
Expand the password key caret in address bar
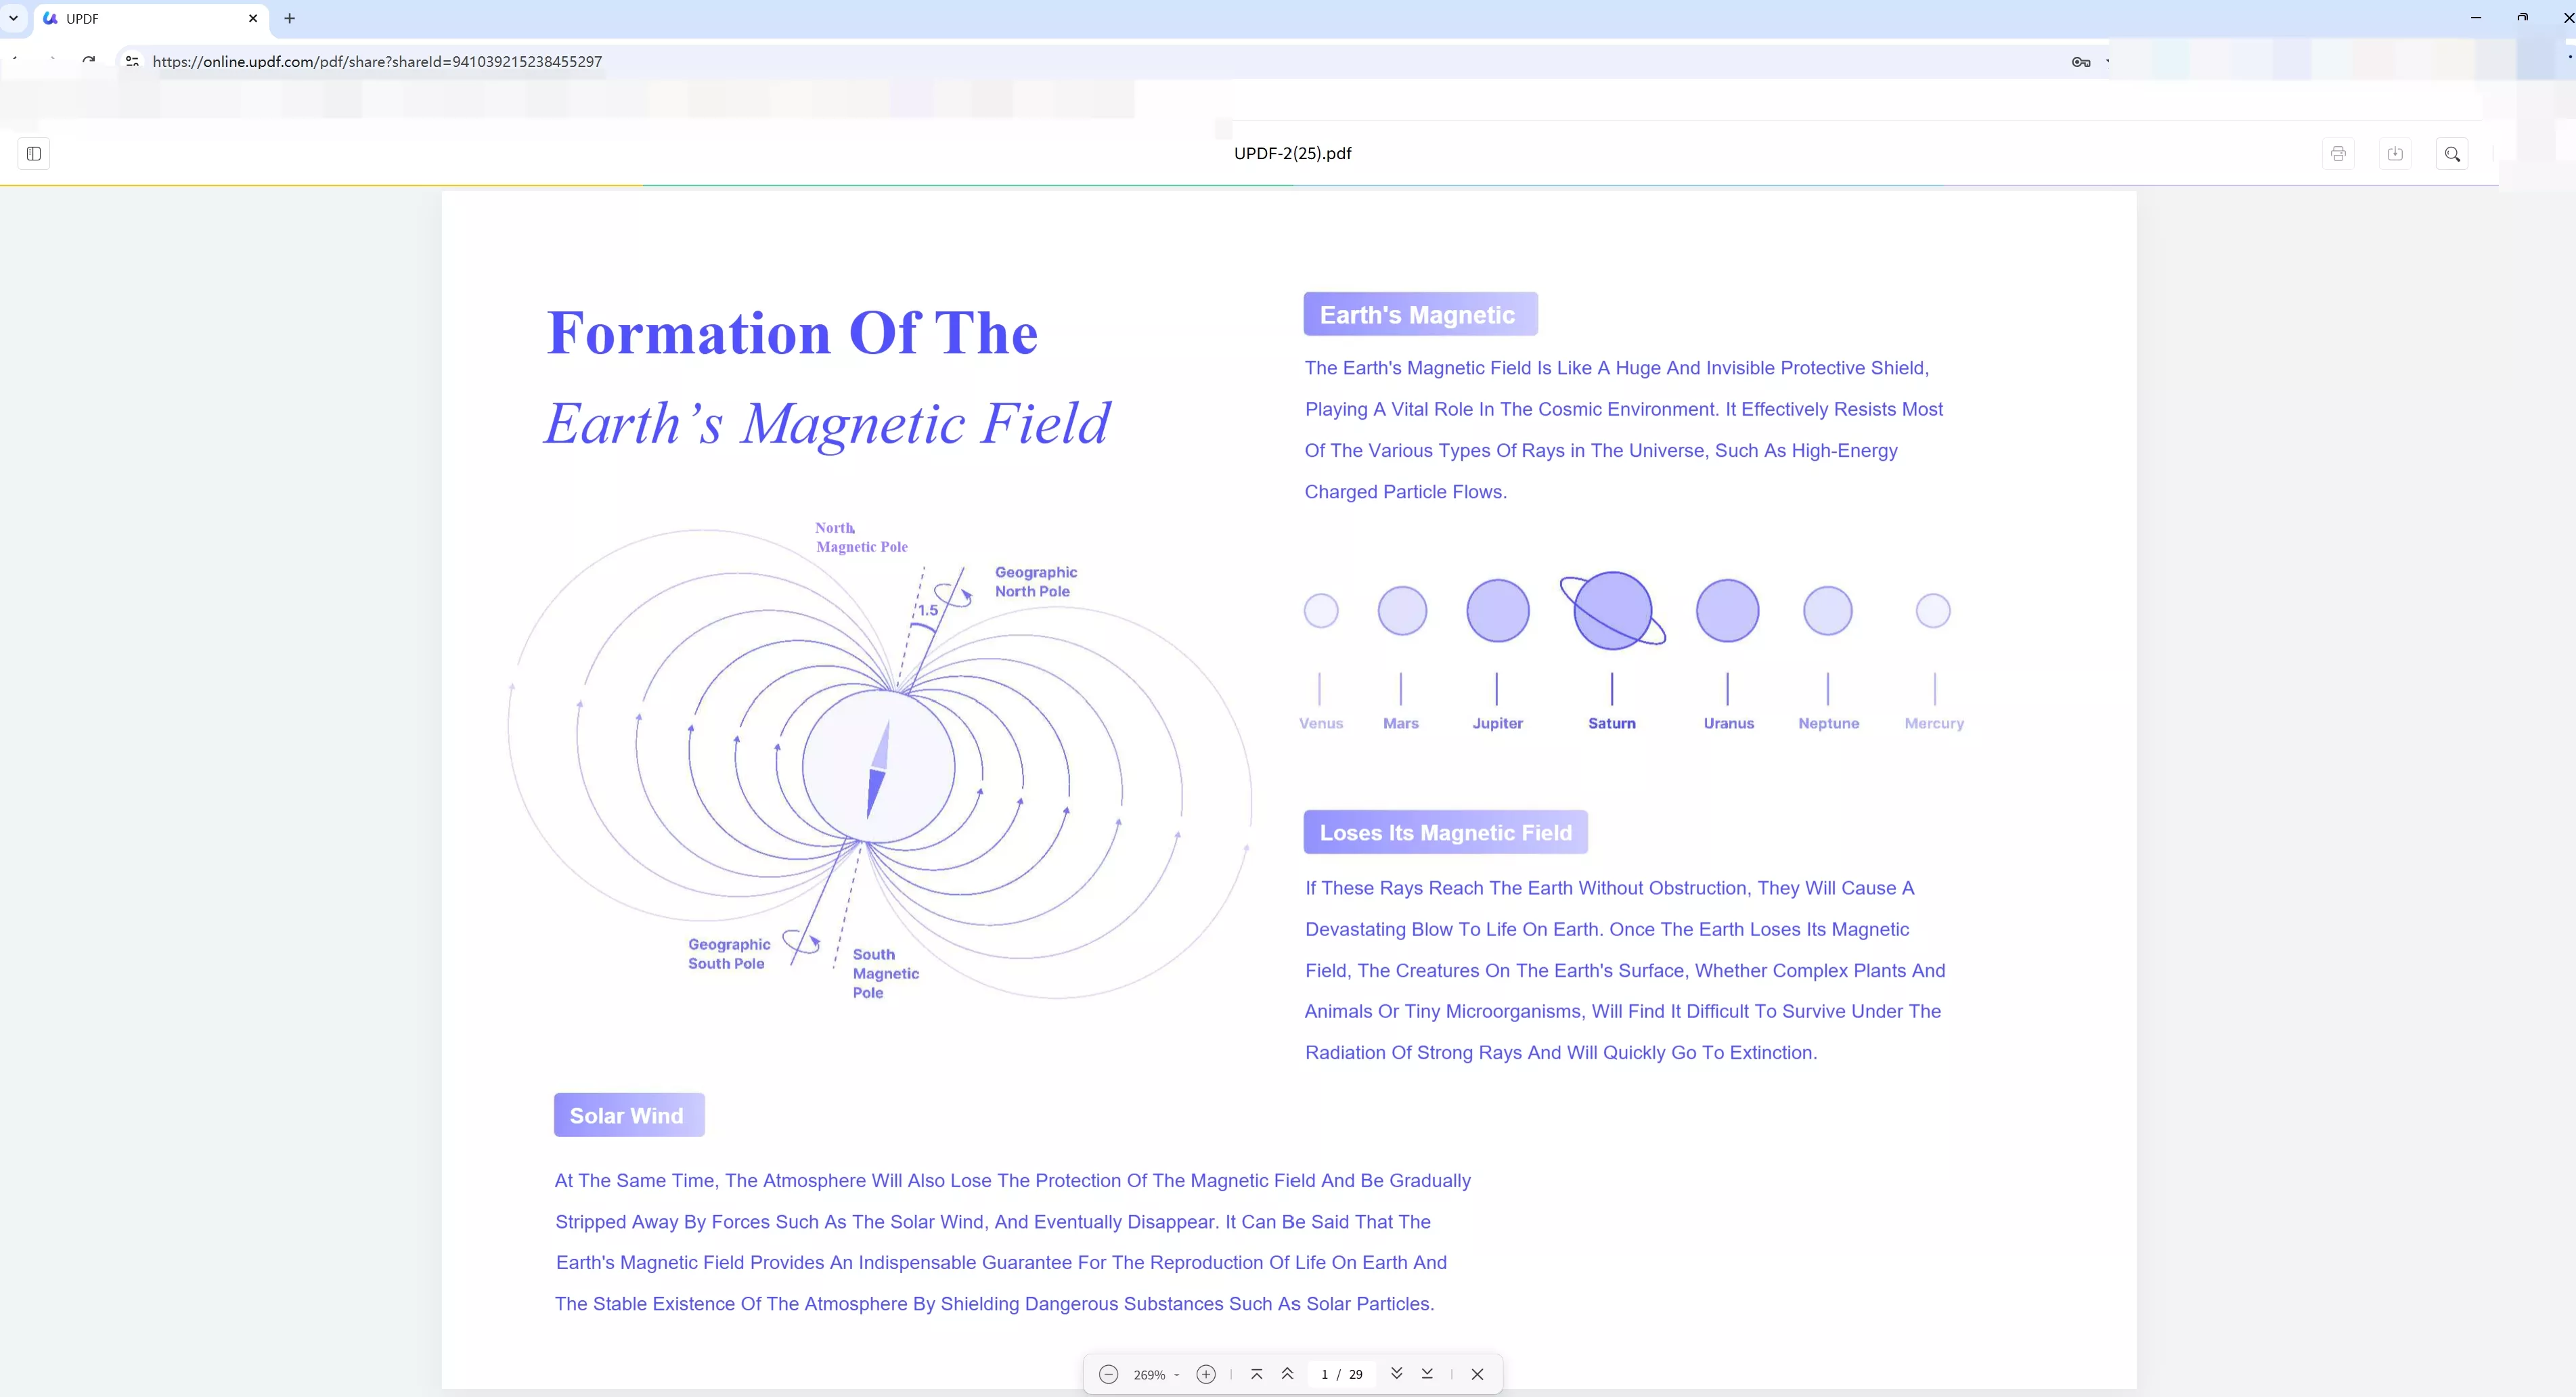pyautogui.click(x=2107, y=62)
